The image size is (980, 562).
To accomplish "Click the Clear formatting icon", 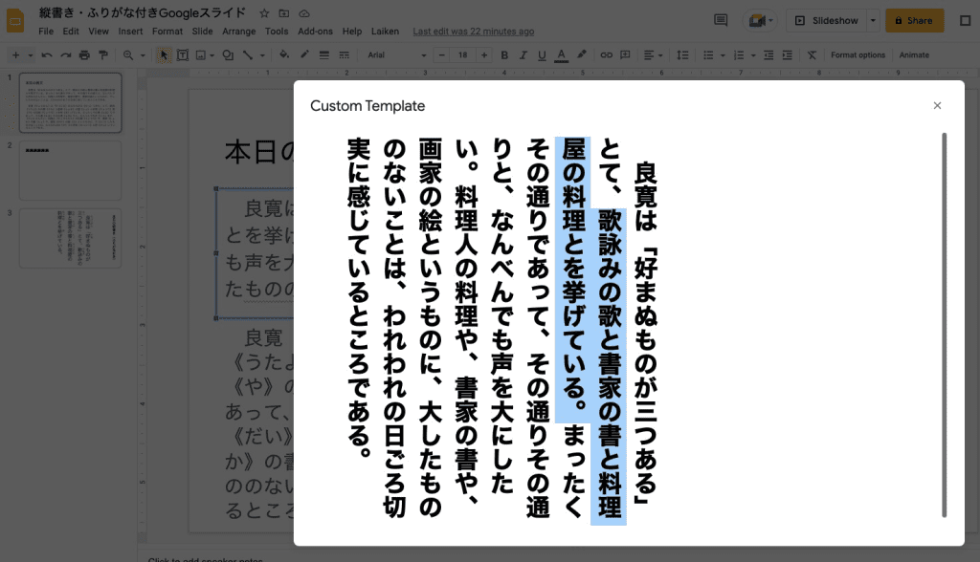I will (x=811, y=55).
